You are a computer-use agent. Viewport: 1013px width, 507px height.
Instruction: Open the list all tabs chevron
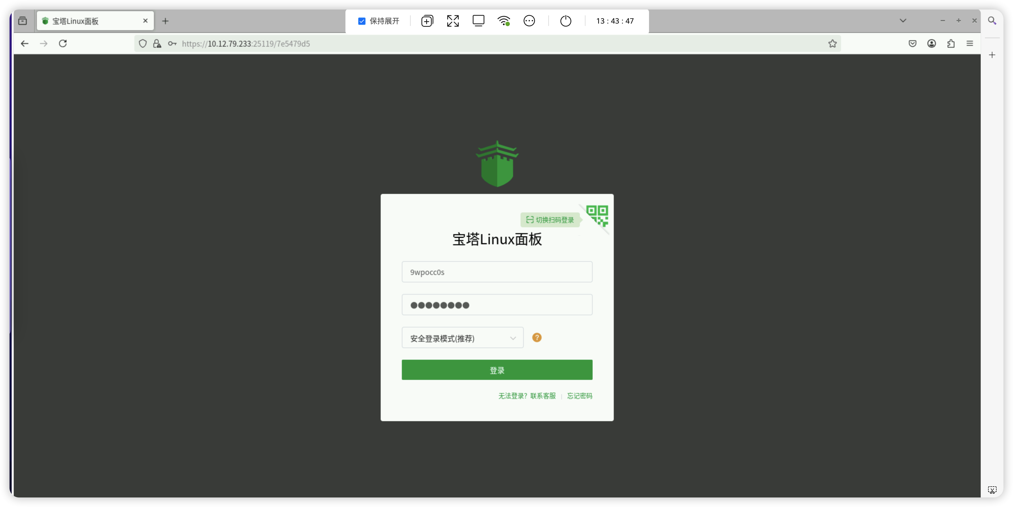(903, 20)
